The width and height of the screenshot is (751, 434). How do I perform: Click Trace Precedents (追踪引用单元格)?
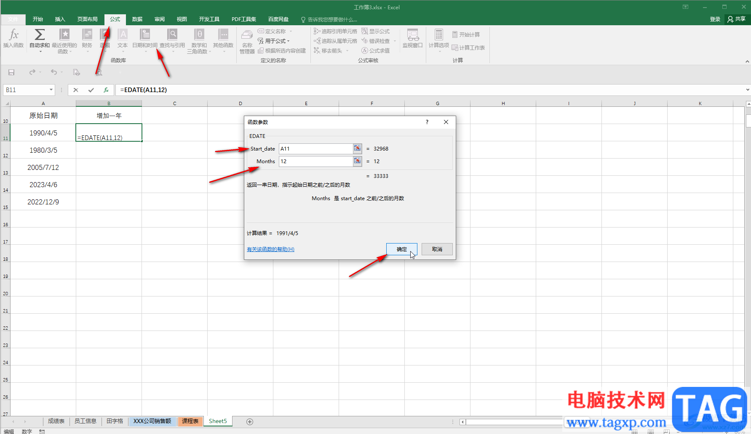coord(335,31)
